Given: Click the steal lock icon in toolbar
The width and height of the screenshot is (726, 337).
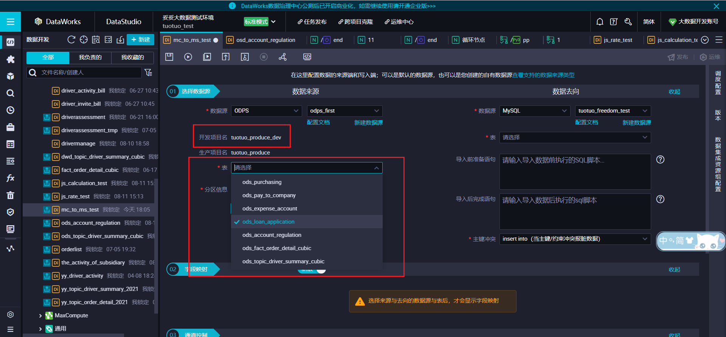Looking at the screenshot, I should [245, 57].
